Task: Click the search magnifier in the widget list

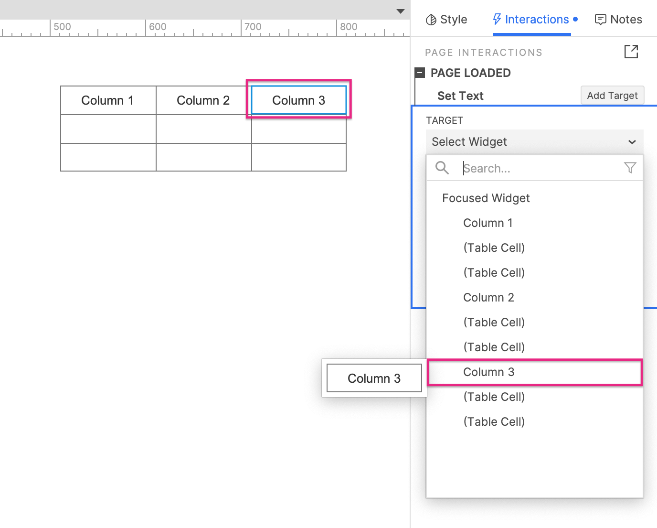Action: [x=442, y=168]
